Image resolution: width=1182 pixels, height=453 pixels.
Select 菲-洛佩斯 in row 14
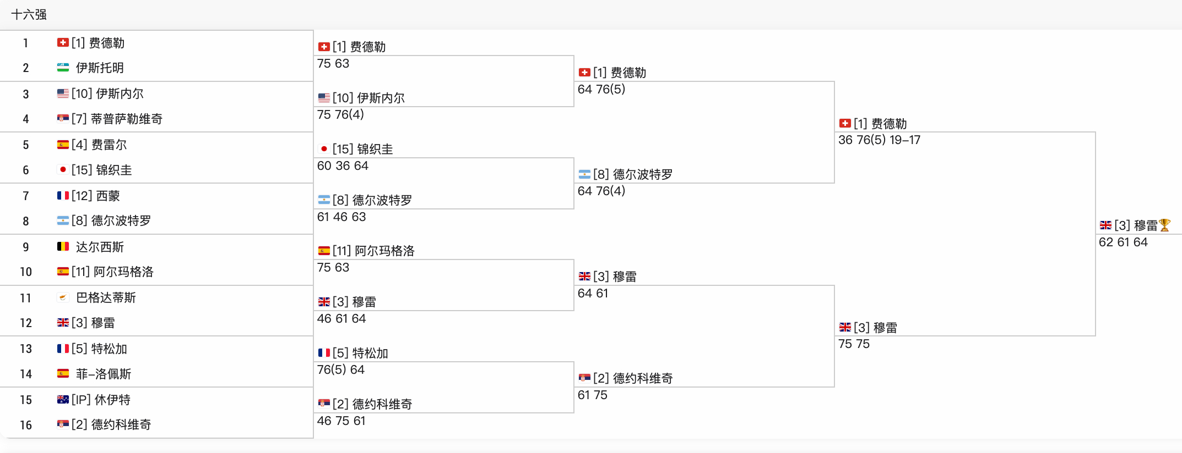pos(104,374)
